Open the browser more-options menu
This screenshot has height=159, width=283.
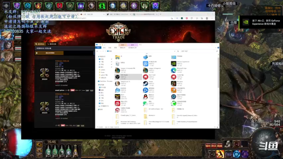212,18
